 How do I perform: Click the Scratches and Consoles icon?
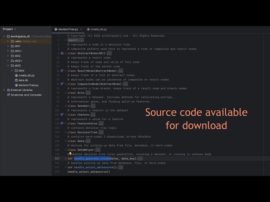(8, 95)
